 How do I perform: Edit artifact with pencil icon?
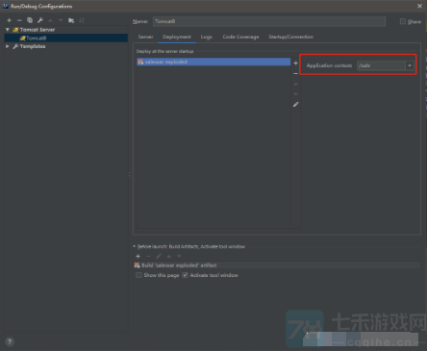coord(295,105)
